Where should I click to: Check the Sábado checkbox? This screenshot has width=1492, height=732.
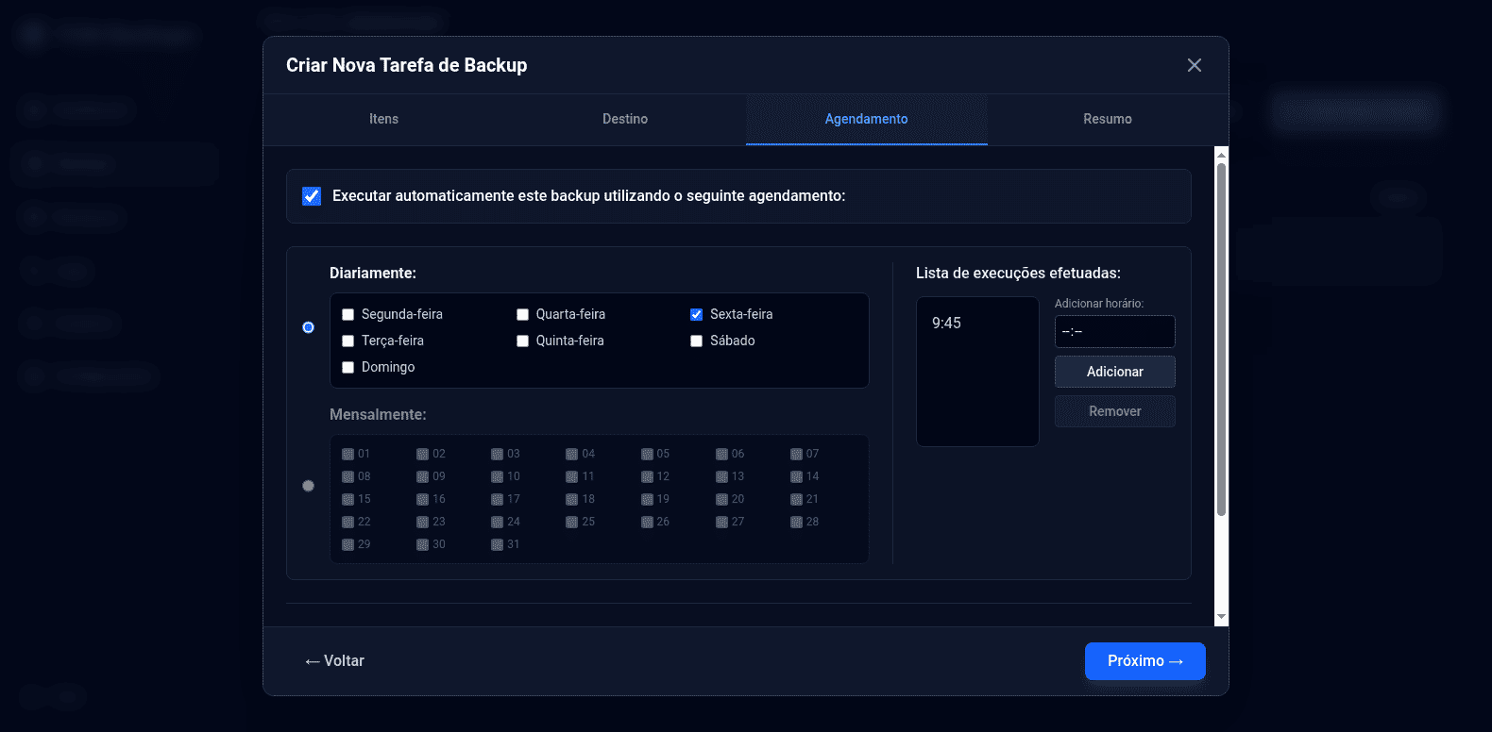(x=697, y=341)
